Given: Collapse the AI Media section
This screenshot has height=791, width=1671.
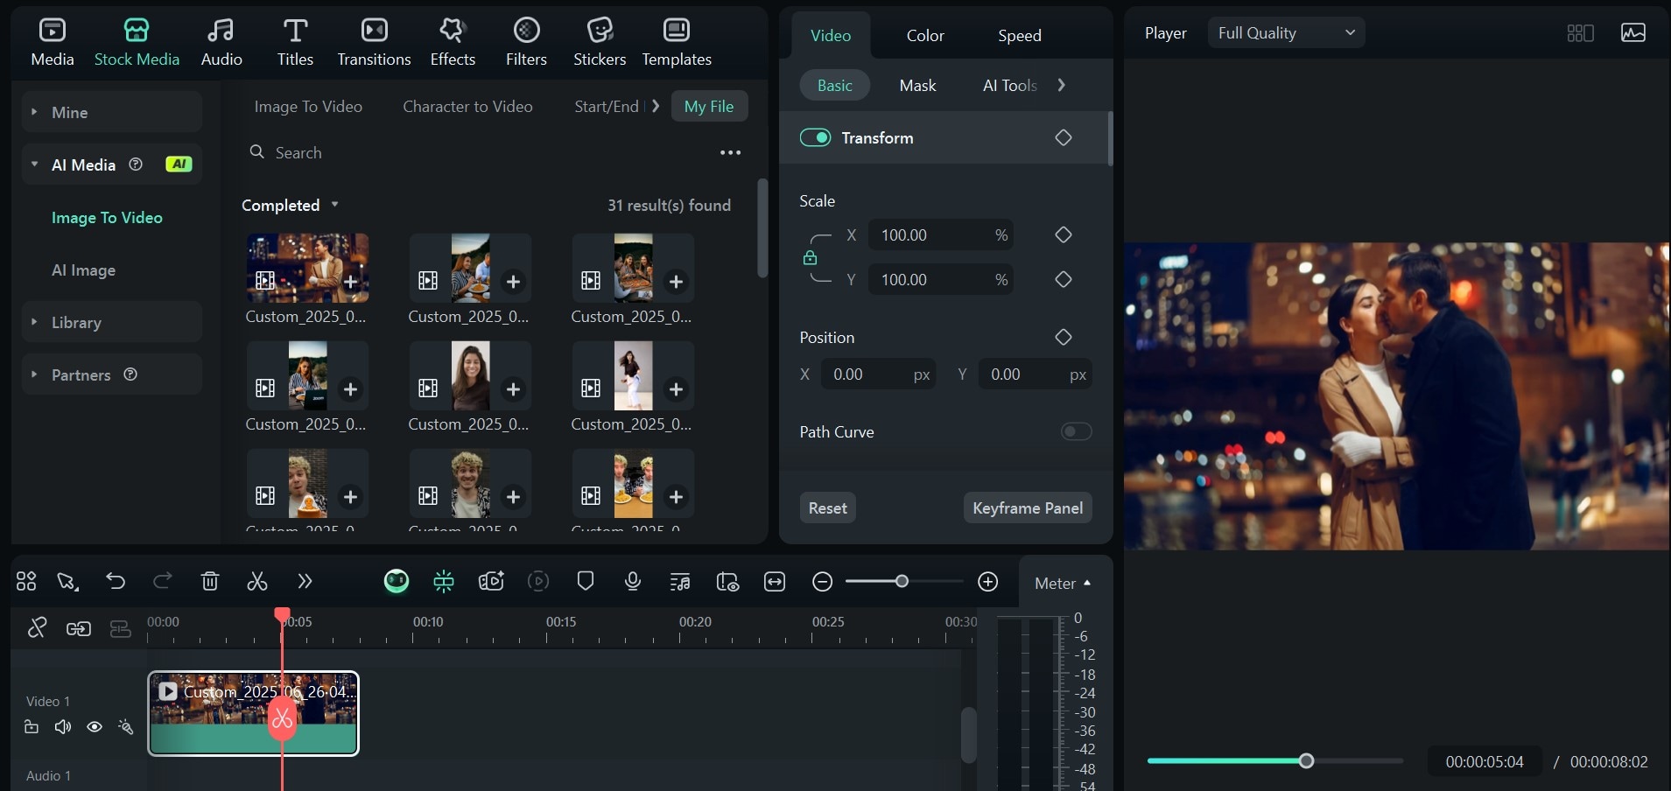Looking at the screenshot, I should (x=112, y=164).
